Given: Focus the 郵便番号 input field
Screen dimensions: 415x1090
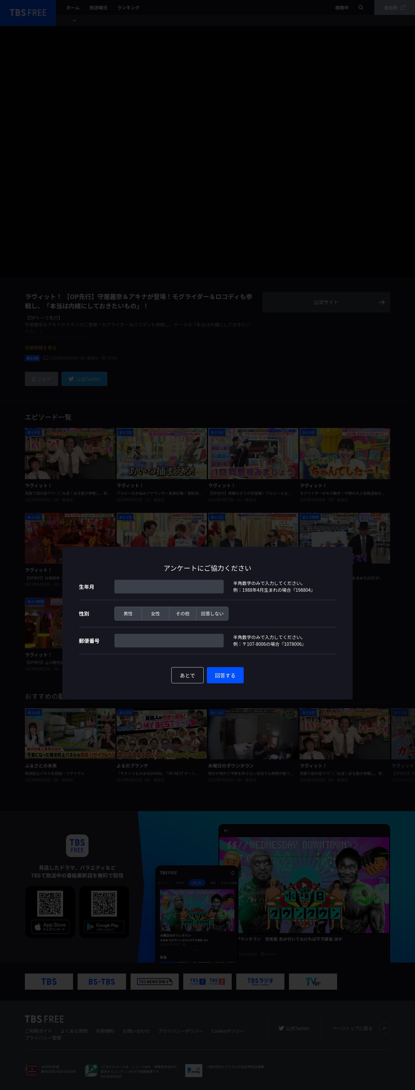Looking at the screenshot, I should pyautogui.click(x=169, y=641).
